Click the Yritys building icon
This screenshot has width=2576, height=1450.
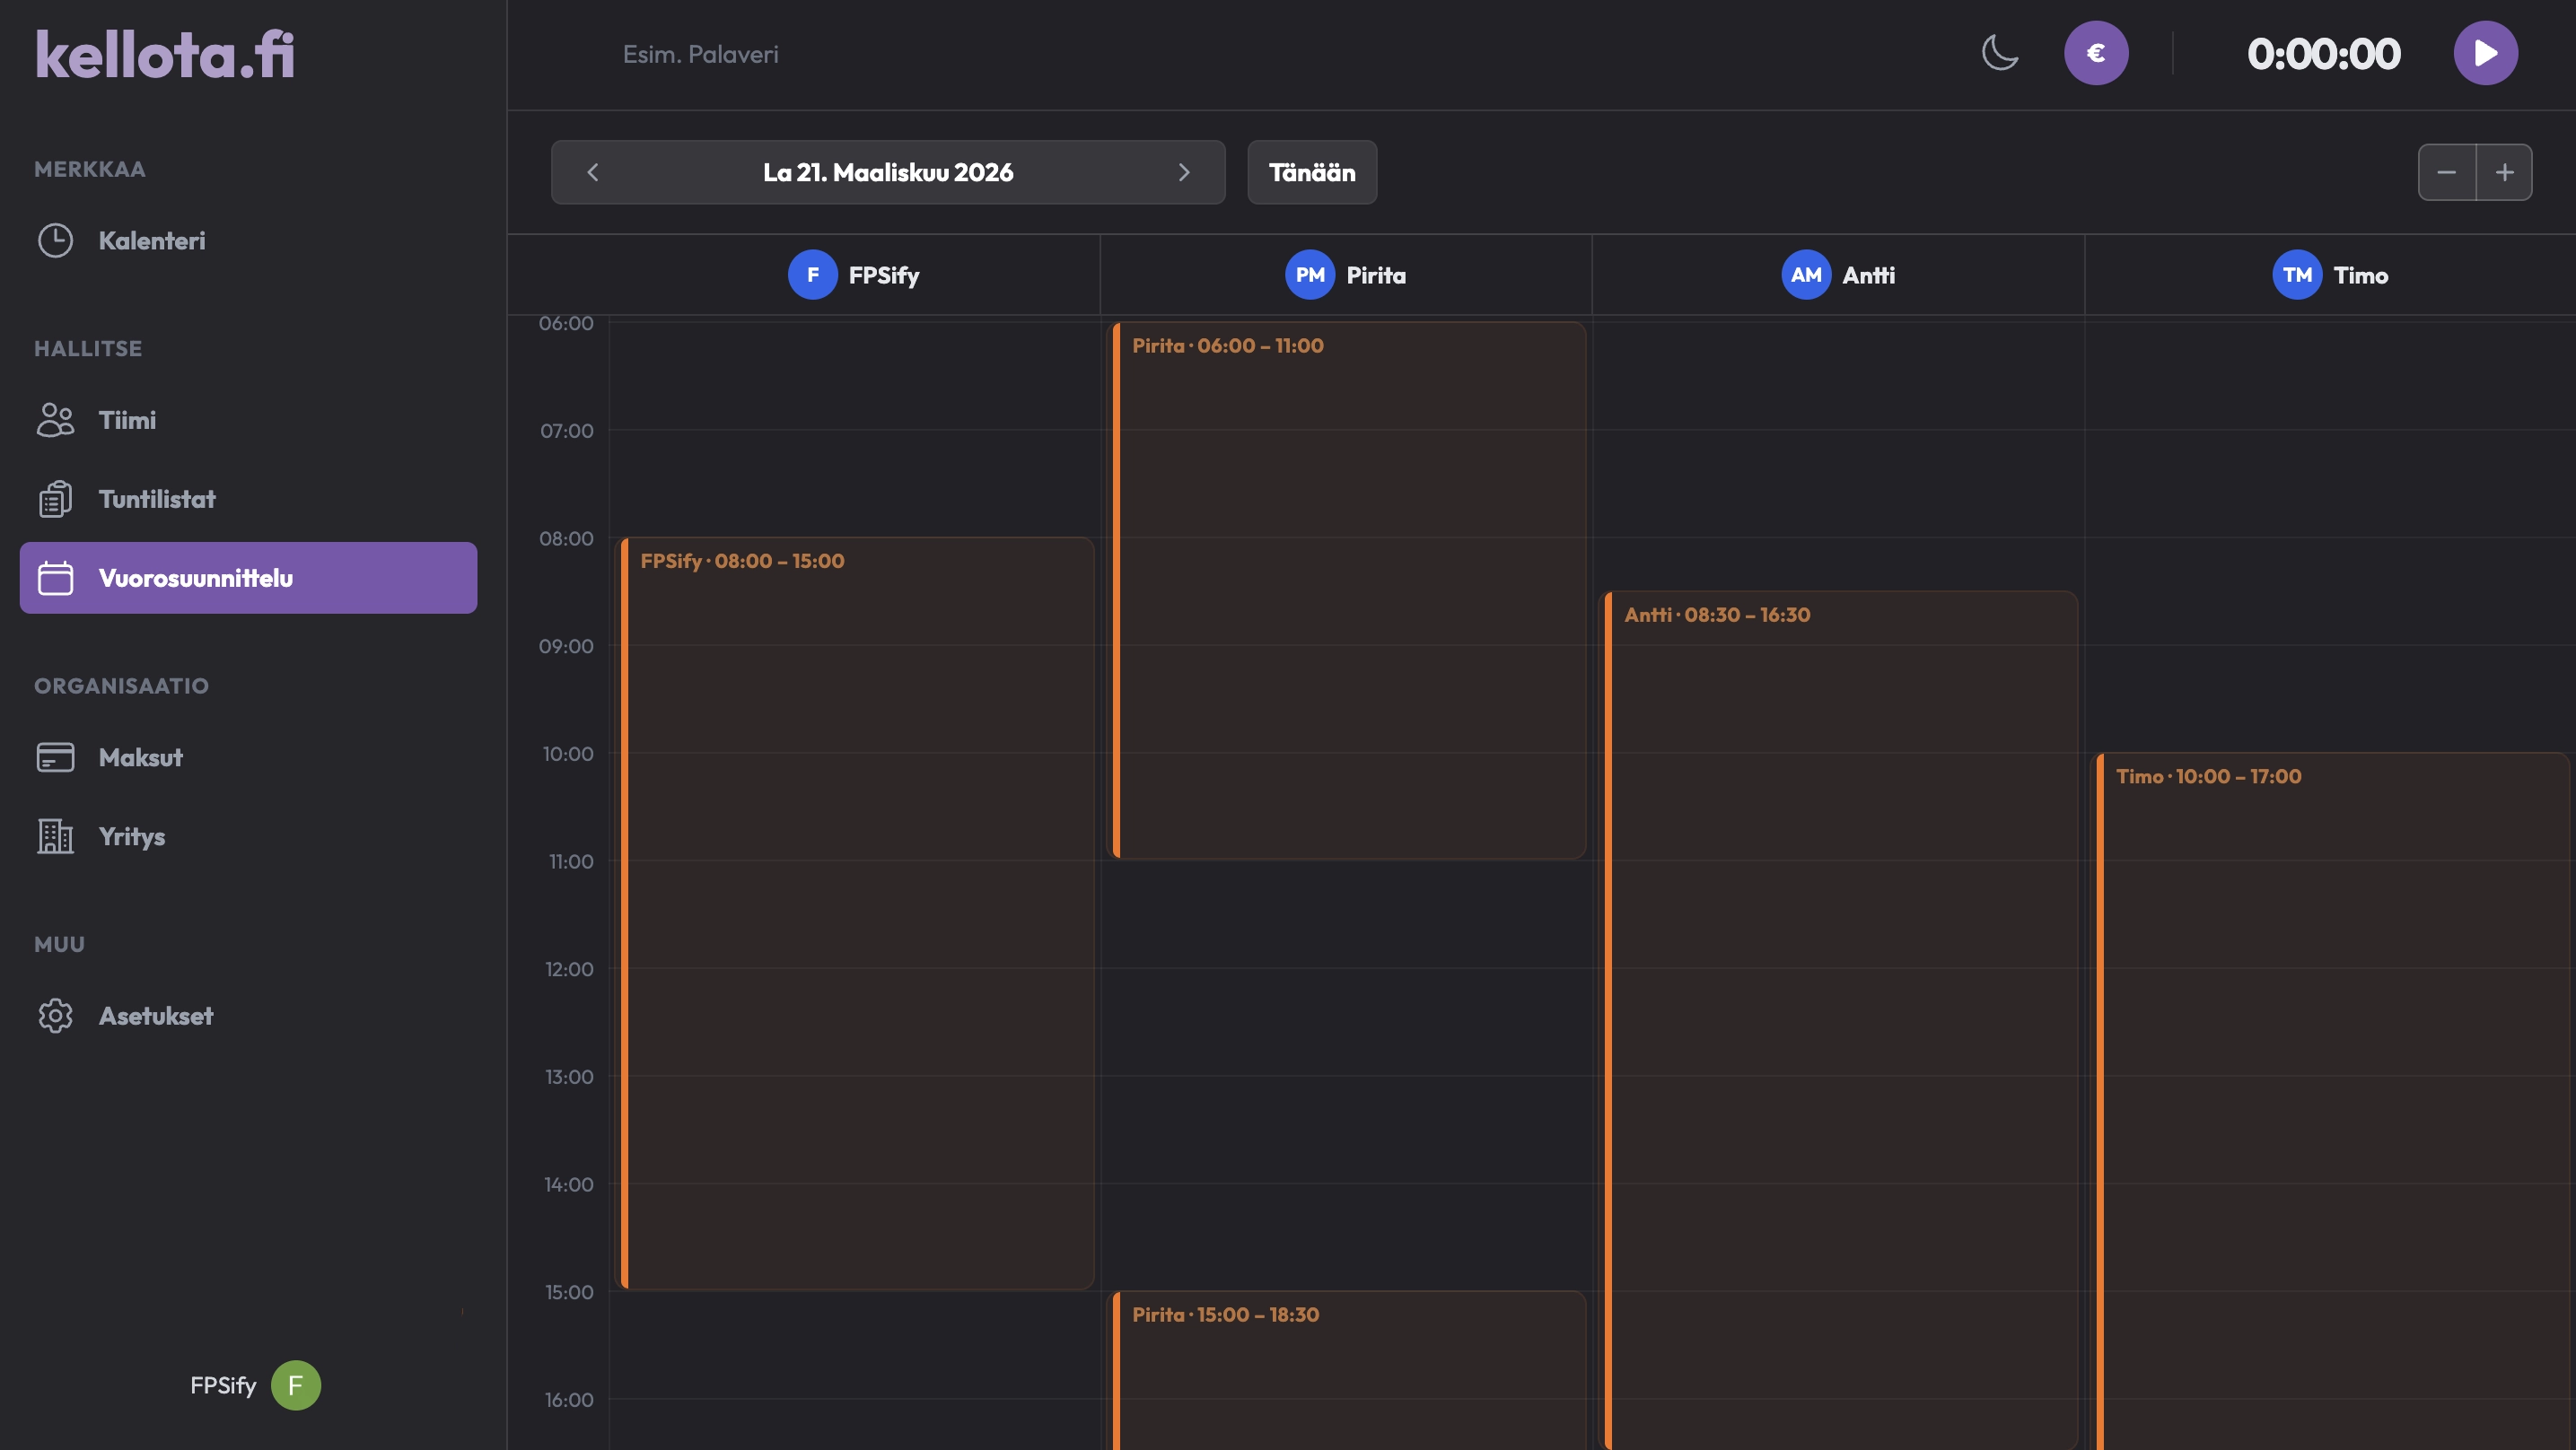55,836
